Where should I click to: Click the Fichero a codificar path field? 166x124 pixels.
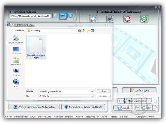pyautogui.click(x=30, y=16)
